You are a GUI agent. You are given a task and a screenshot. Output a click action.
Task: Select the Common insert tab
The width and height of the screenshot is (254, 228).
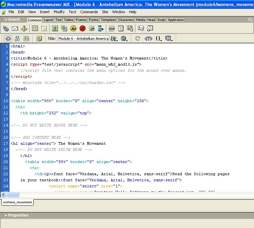[x=34, y=20]
